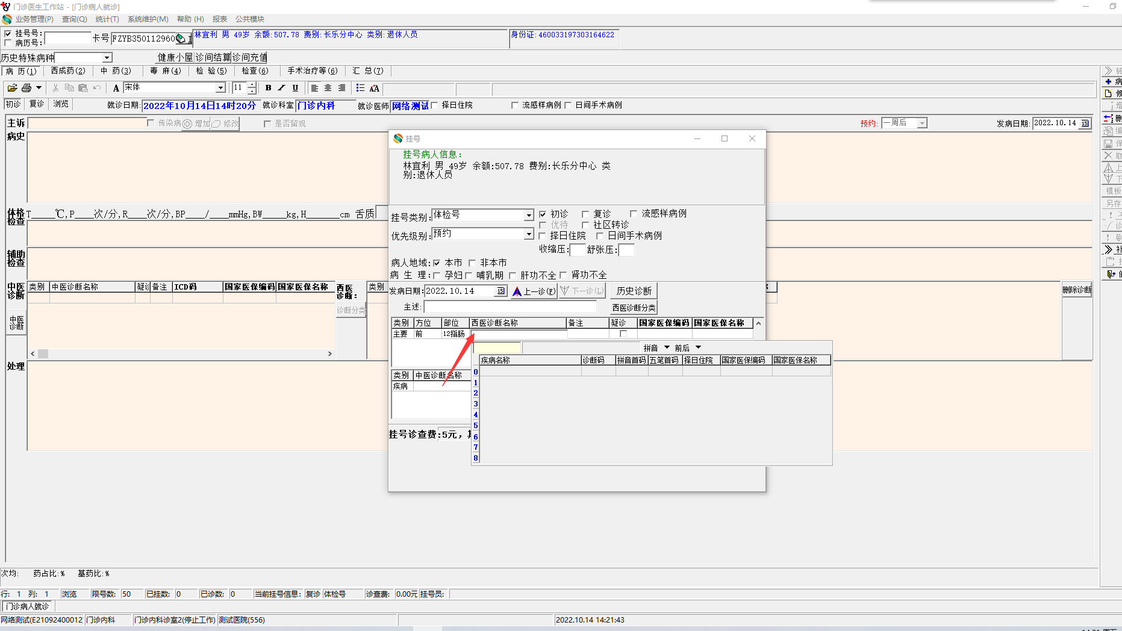Click the bullet list icon
The width and height of the screenshot is (1122, 631).
pyautogui.click(x=360, y=88)
